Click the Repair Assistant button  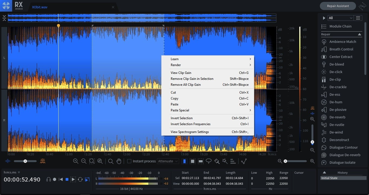tap(338, 6)
